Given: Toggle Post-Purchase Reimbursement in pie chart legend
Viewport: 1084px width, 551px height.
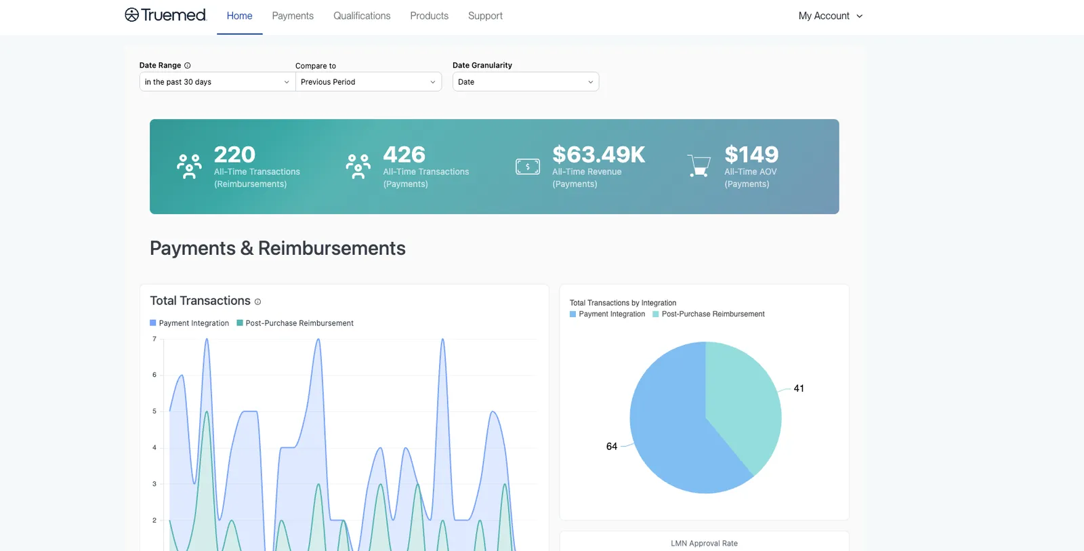Looking at the screenshot, I should (709, 314).
